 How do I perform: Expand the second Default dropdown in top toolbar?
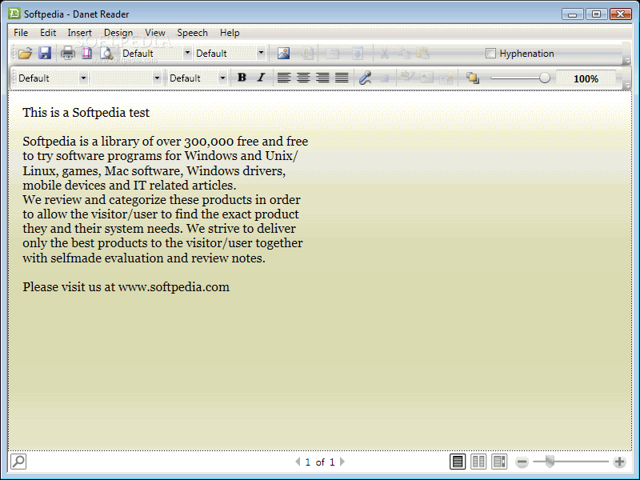(261, 53)
